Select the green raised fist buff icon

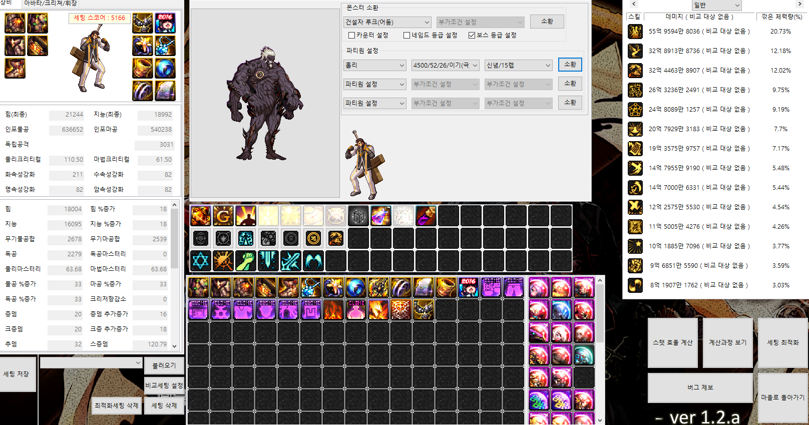(x=246, y=261)
